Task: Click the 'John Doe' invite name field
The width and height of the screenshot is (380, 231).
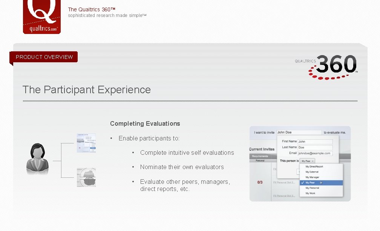Action: 299,132
